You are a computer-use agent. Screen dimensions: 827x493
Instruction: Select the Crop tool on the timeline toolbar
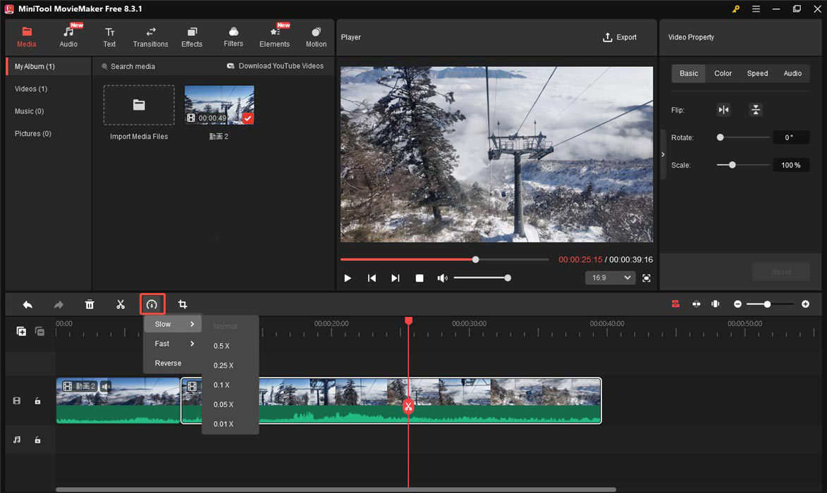[x=183, y=304]
